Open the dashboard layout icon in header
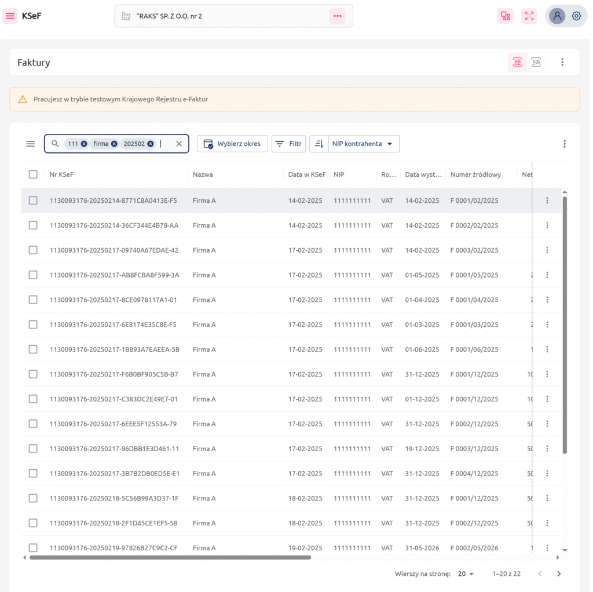 pyautogui.click(x=505, y=16)
